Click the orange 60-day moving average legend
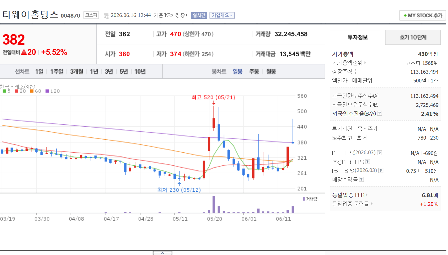The width and height of the screenshot is (448, 255). coord(36,91)
